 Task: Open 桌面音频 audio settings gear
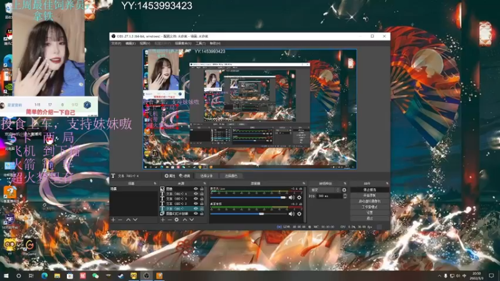(x=299, y=214)
